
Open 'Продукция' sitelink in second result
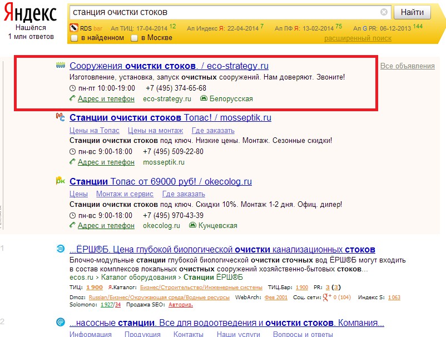click(x=142, y=334)
